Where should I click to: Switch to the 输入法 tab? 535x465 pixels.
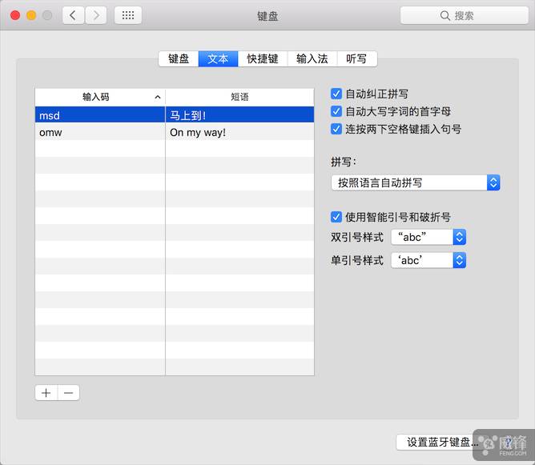(312, 58)
